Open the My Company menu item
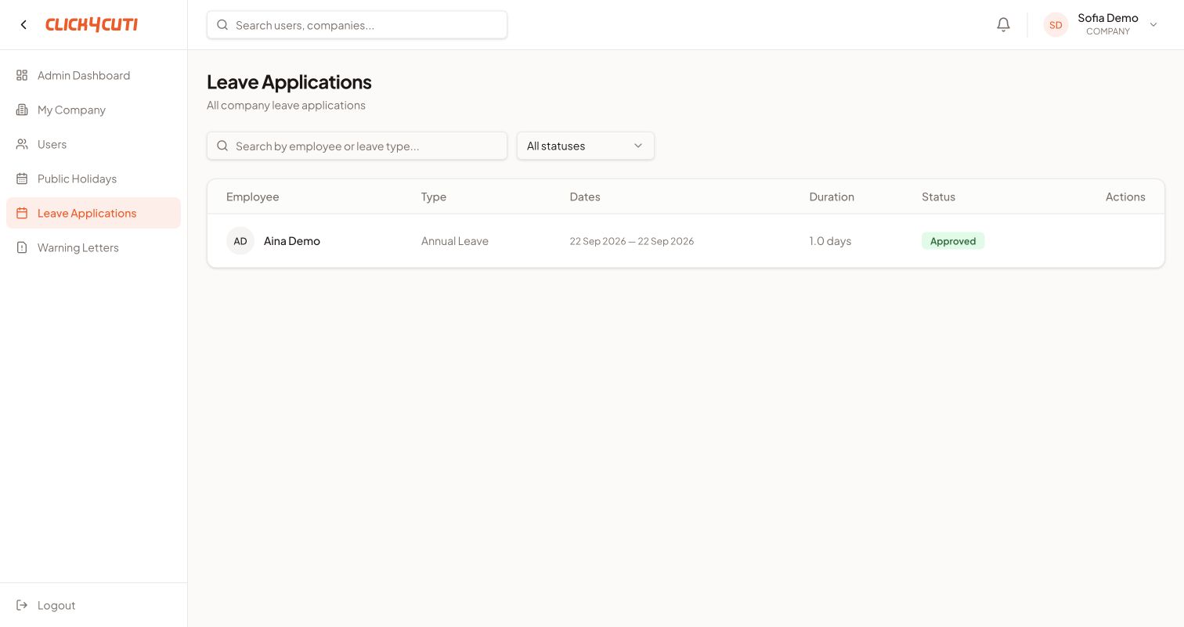1184x627 pixels. pyautogui.click(x=93, y=110)
